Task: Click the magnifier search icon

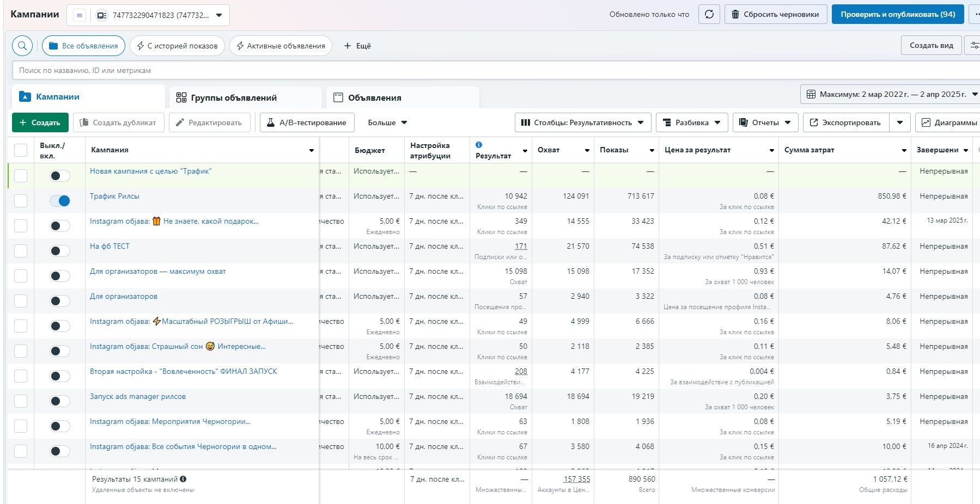Action: coord(22,46)
